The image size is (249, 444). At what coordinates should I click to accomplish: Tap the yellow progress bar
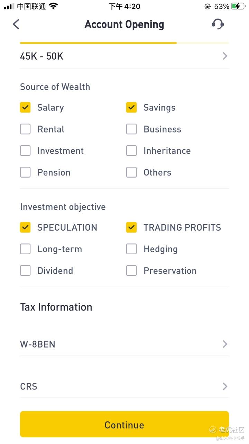pos(99,43)
